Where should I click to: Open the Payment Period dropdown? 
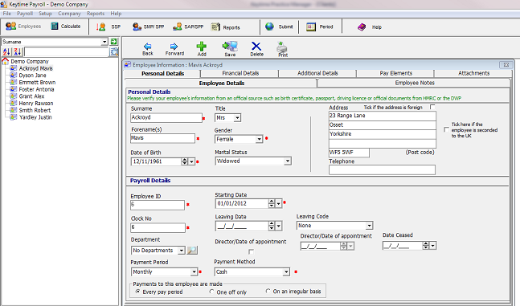pos(194,271)
